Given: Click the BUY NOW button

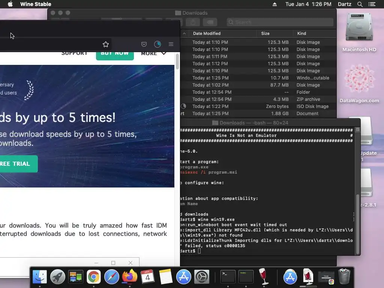Looking at the screenshot, I should 115,55.
